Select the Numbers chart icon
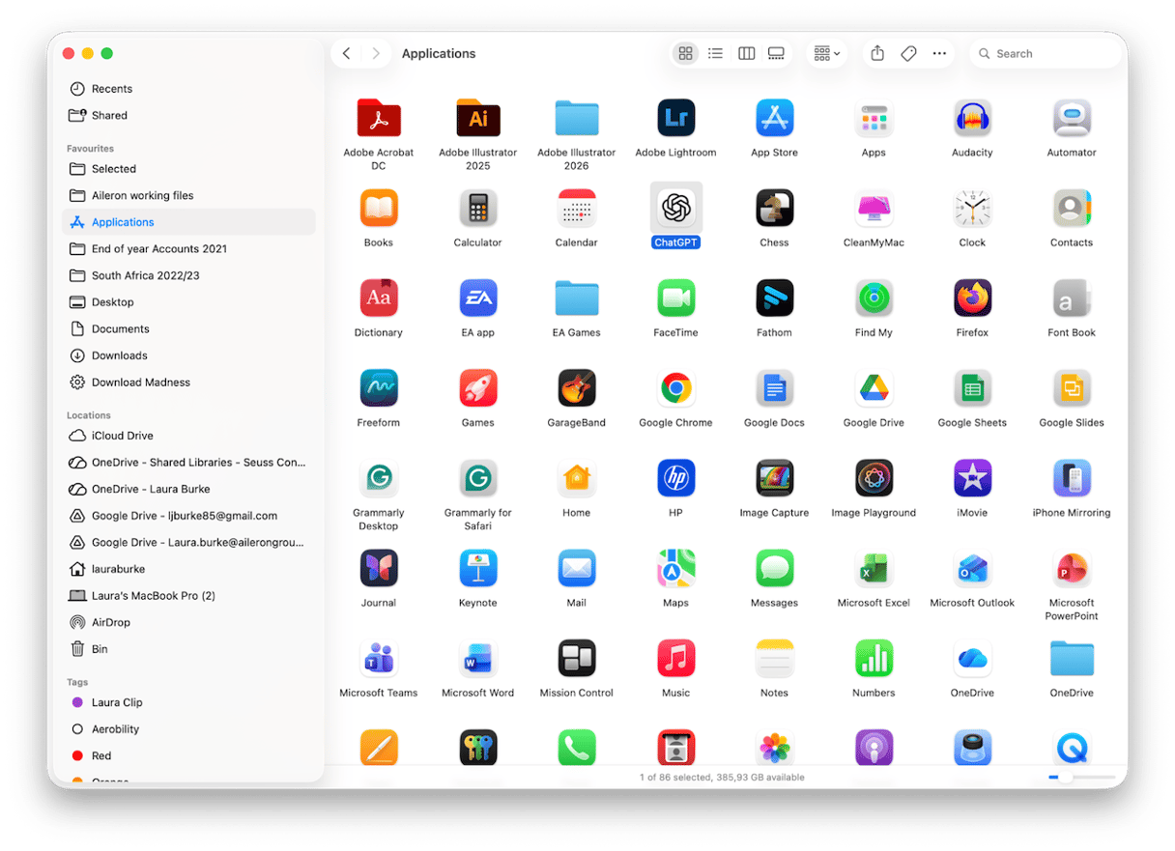 874,658
